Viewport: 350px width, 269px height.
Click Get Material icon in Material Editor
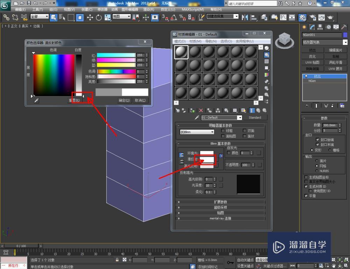[x=178, y=110]
